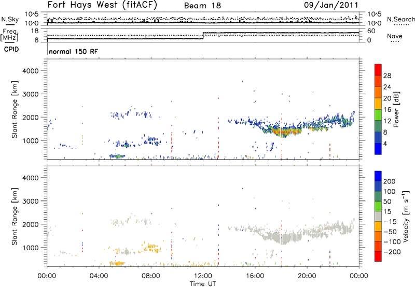Click the 'N.Search' legend label

point(400,19)
